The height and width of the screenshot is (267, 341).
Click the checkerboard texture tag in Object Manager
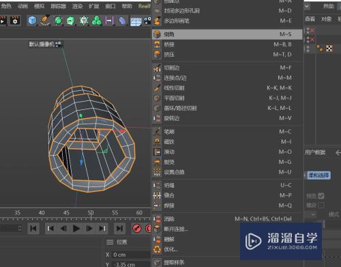tap(329, 48)
